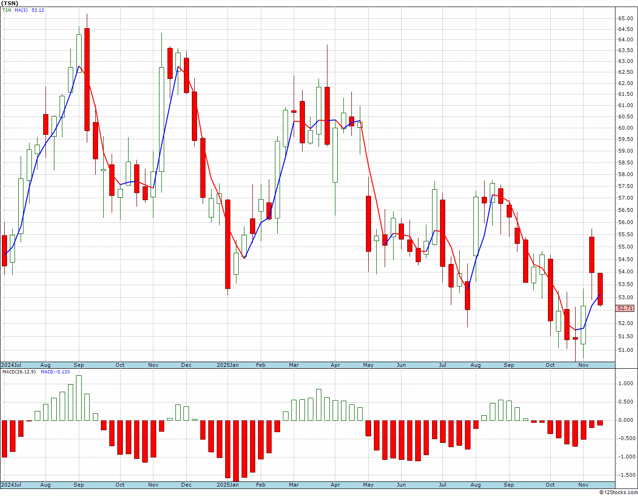Click the "57.00" price axis label
Viewport: 638px width, 496px height.
click(625, 198)
